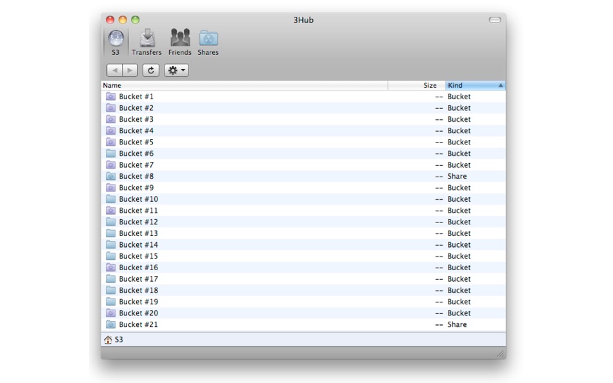The width and height of the screenshot is (613, 383).
Task: Click the '--' size value of Bucket #7
Action: (439, 164)
